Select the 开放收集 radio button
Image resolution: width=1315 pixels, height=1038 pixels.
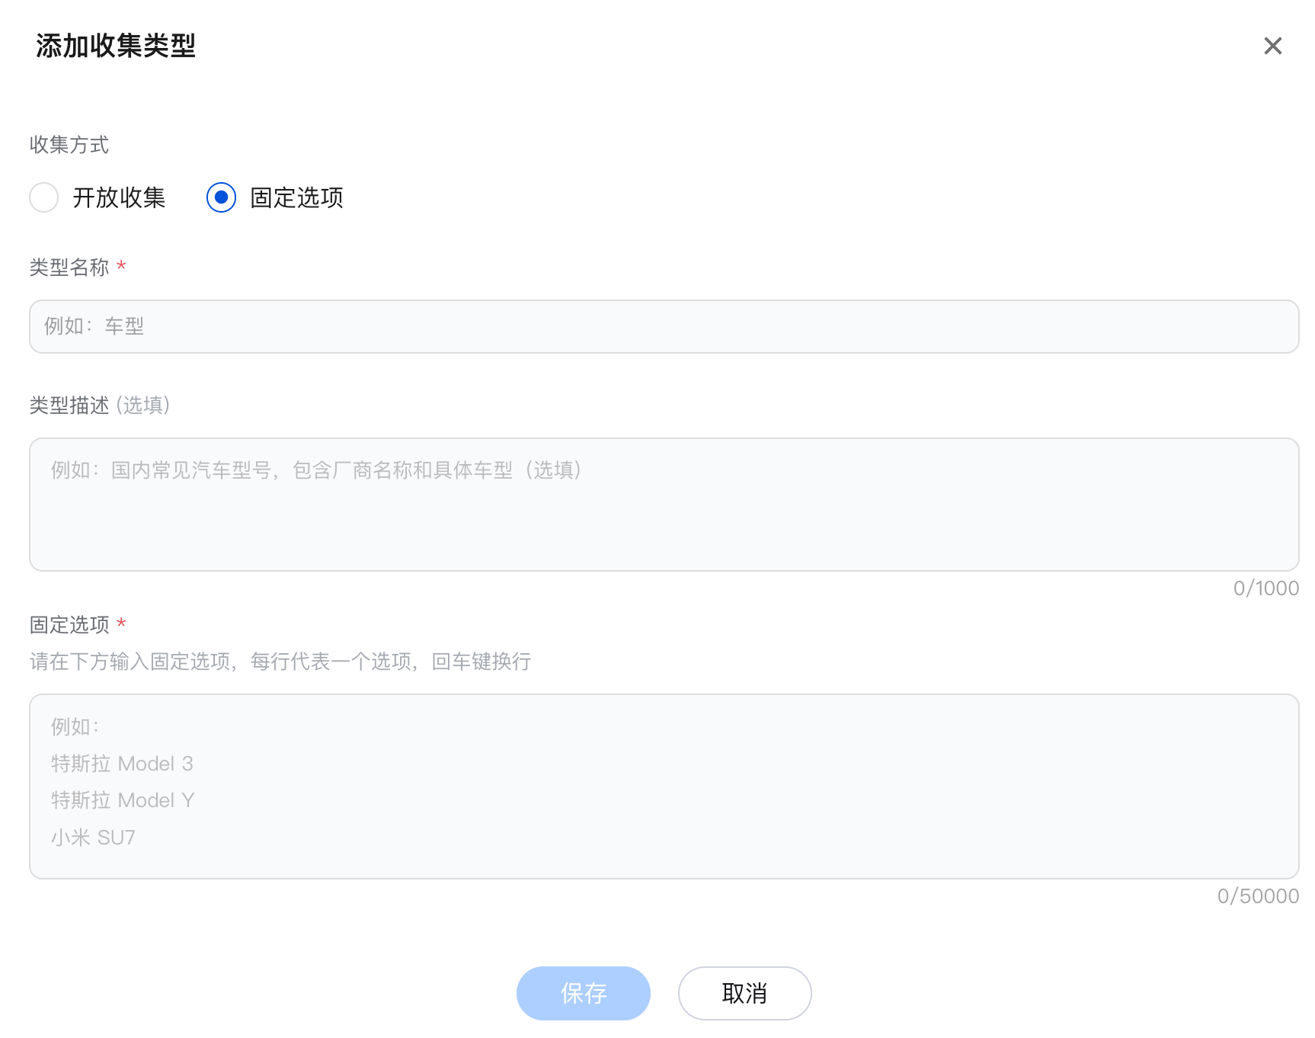coord(44,197)
